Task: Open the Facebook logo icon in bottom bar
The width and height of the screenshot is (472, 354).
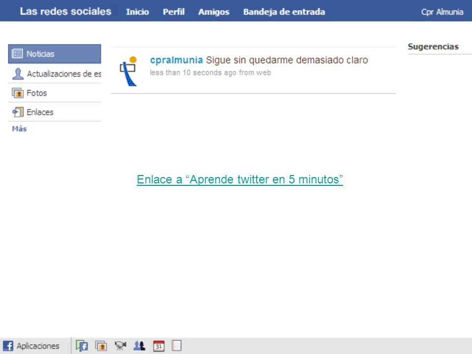Action: point(8,346)
